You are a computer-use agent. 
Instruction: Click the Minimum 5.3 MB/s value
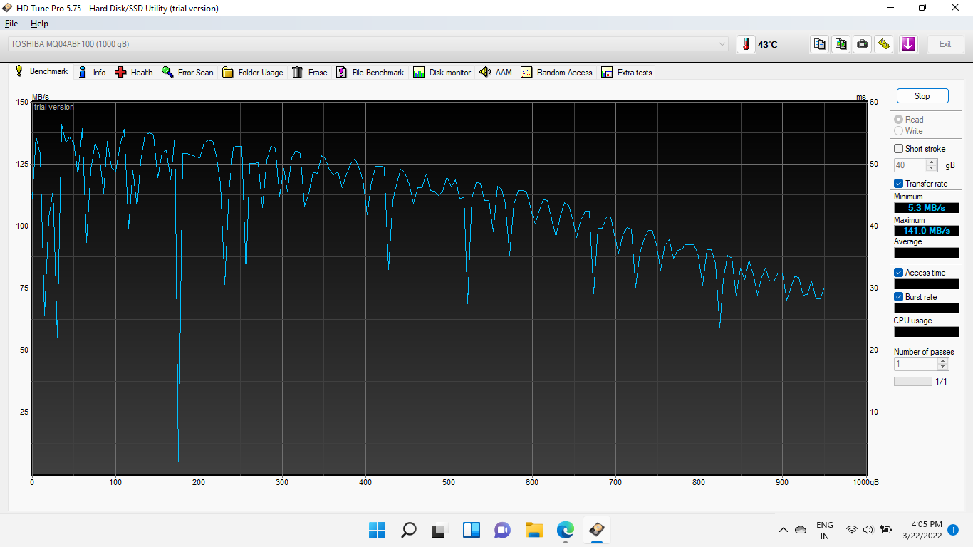pyautogui.click(x=927, y=208)
